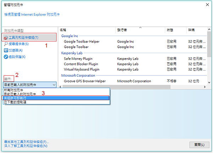213x153 pixels.
Task: Sort by 名稱 column header
Action: [63, 30]
